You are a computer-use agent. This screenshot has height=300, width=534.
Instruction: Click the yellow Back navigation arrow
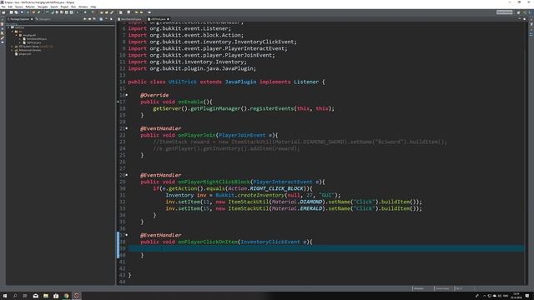[137, 12]
